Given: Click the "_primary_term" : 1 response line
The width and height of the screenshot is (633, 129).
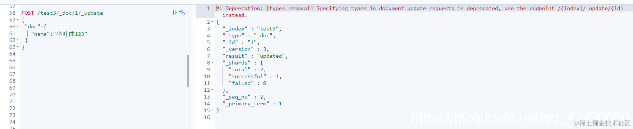Looking at the screenshot, I should 252,104.
